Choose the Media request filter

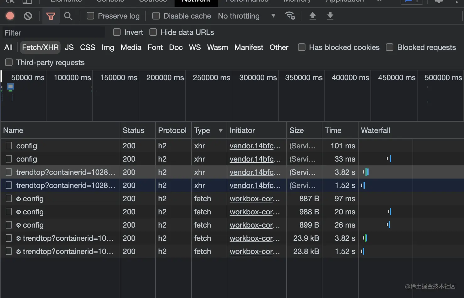point(131,47)
